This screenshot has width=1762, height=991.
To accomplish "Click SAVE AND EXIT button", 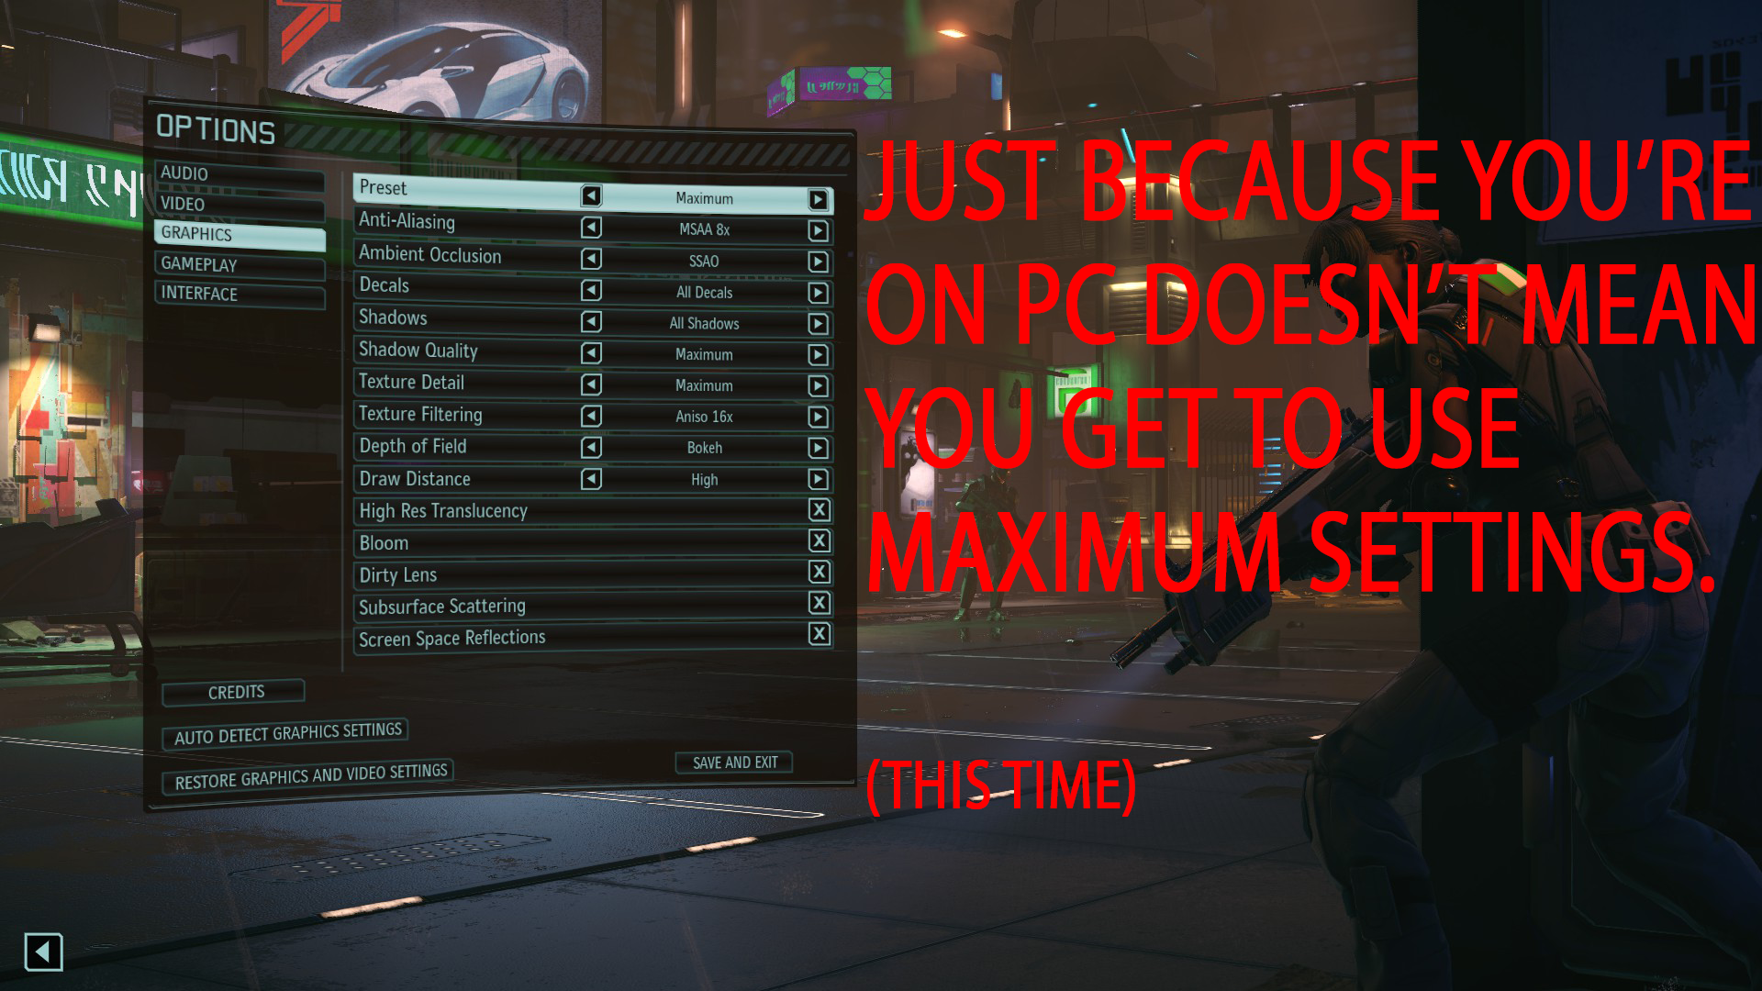I will [734, 761].
